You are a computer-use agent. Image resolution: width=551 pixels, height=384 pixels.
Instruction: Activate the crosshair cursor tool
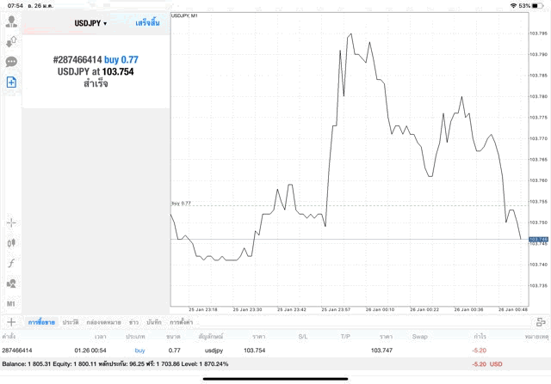11,222
